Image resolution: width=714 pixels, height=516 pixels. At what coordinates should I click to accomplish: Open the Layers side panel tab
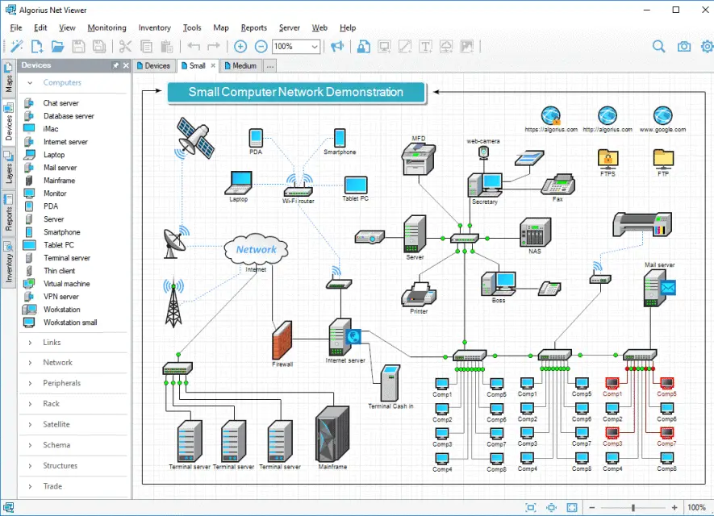pyautogui.click(x=8, y=169)
